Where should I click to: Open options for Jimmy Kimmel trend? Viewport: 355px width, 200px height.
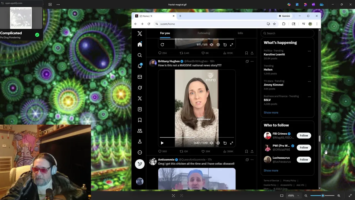(309, 81)
